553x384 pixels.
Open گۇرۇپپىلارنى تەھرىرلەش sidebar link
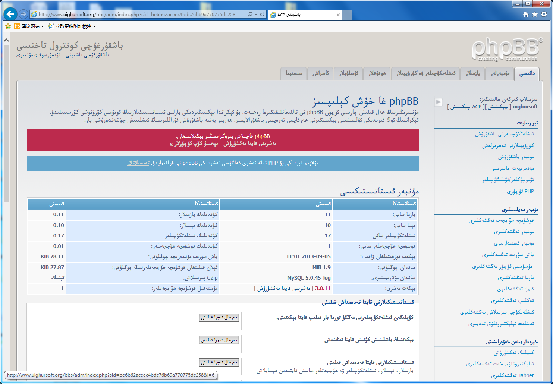click(x=508, y=145)
